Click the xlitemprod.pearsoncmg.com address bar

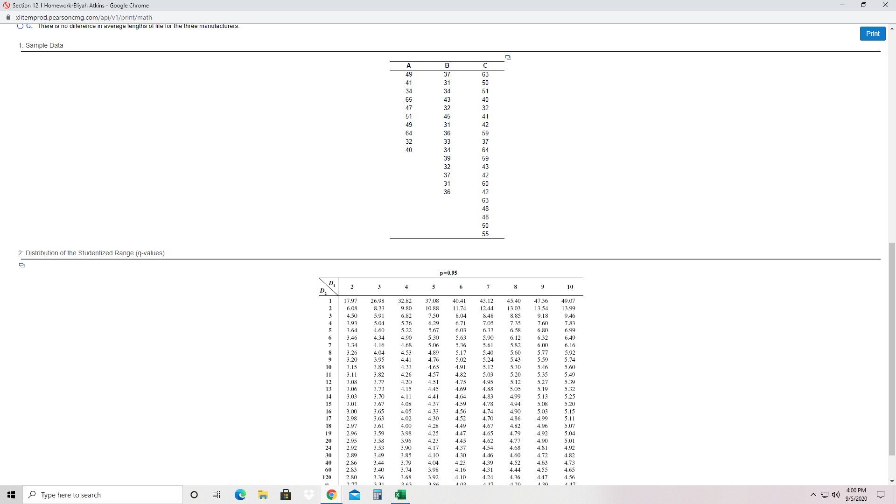84,17
